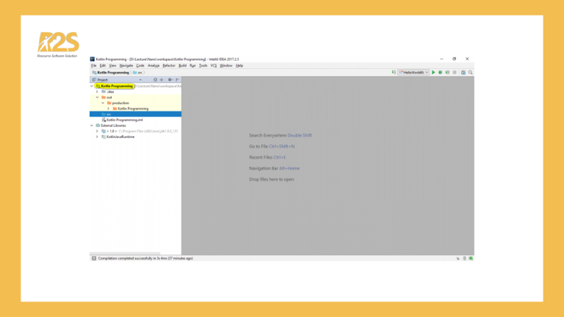Expand the KotlinJavaRuntime library node
Image resolution: width=564 pixels, height=317 pixels.
(97, 136)
